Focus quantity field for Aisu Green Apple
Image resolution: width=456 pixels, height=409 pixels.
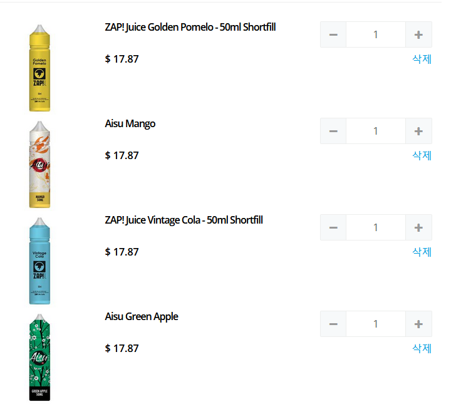coord(376,324)
